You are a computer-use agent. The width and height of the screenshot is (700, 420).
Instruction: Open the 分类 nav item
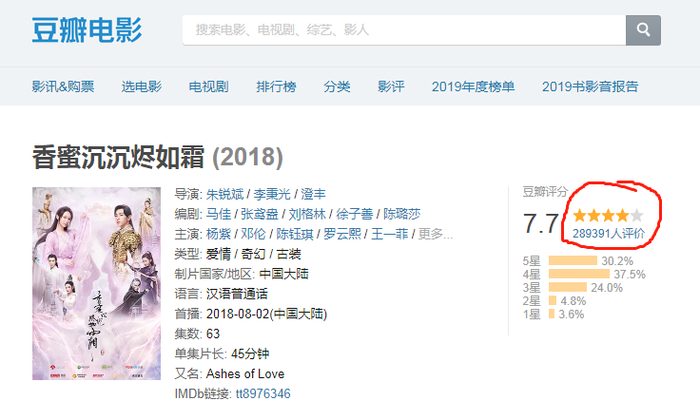point(337,86)
